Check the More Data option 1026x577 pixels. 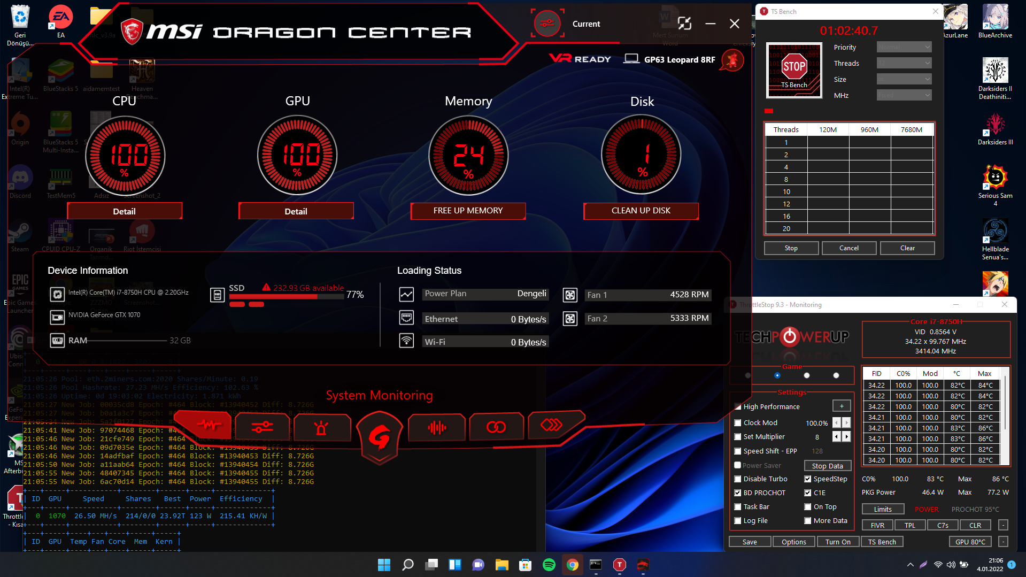tap(808, 521)
